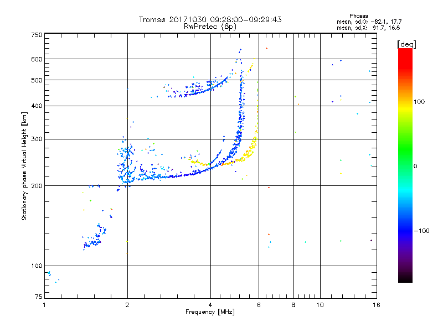Click the "mean, sd,O: -82.1, 17.7" line
This screenshot has height=332, width=443.
369,22
